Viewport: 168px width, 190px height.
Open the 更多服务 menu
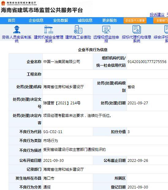click(x=109, y=20)
